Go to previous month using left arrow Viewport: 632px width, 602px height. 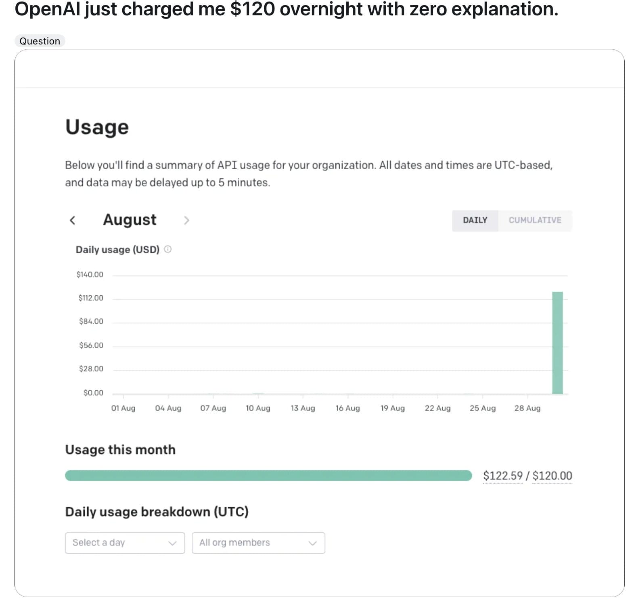(73, 220)
